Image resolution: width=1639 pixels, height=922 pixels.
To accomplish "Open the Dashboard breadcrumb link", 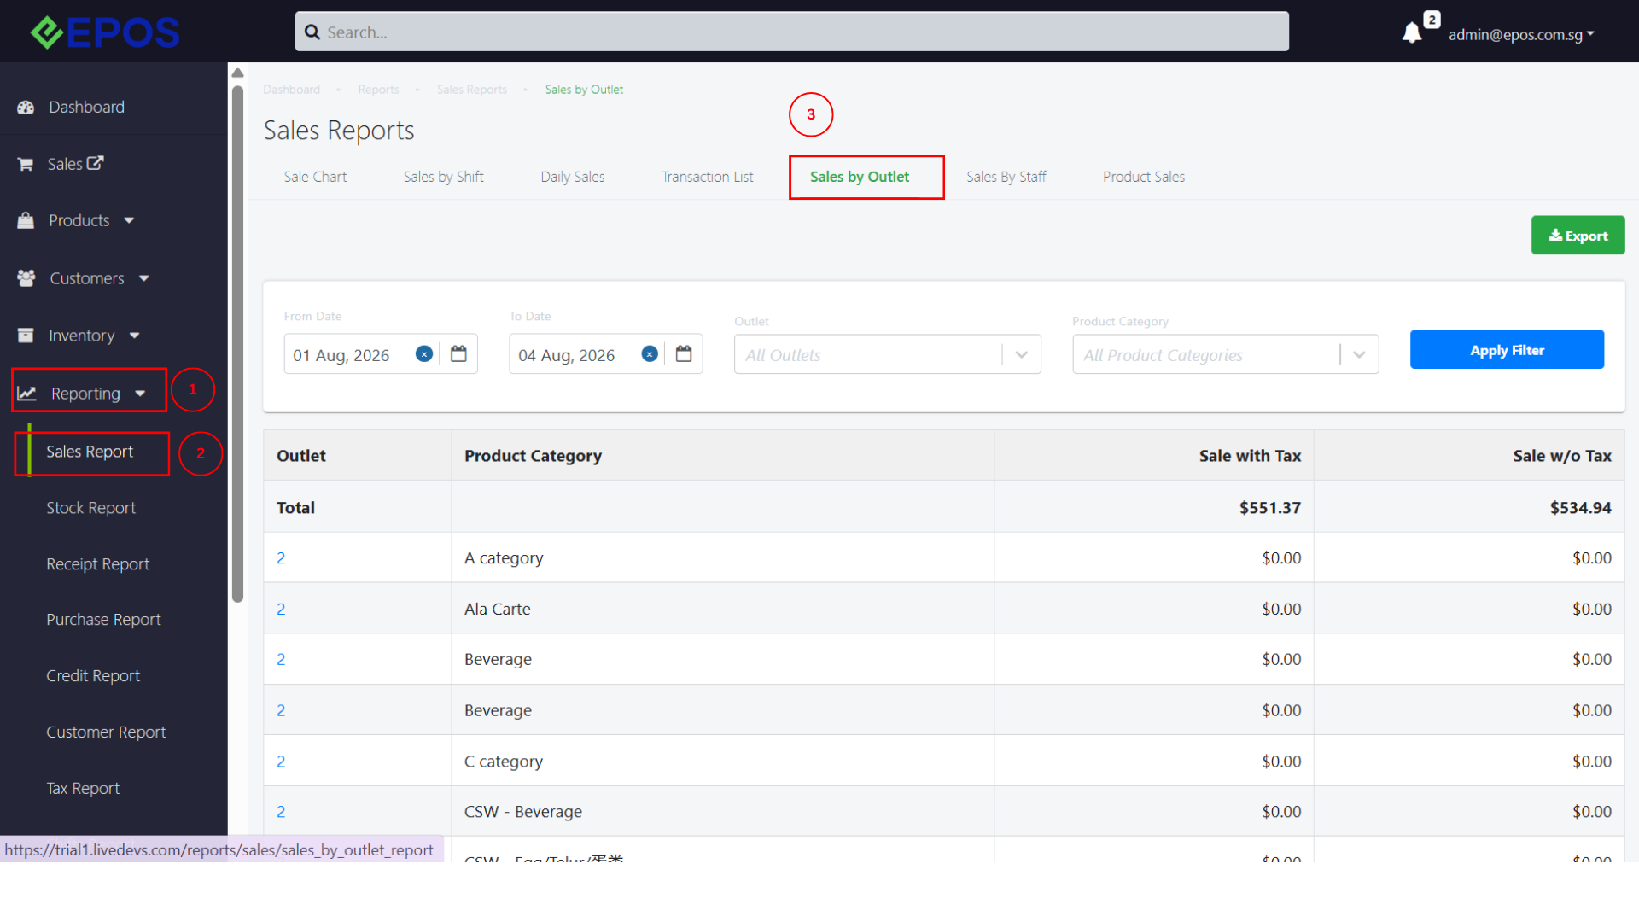I will pos(291,90).
